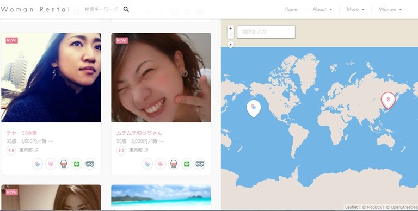418x211 pixels.
Task: Click the heart icon on ムチムチむっちゃん card
Action: click(161, 164)
